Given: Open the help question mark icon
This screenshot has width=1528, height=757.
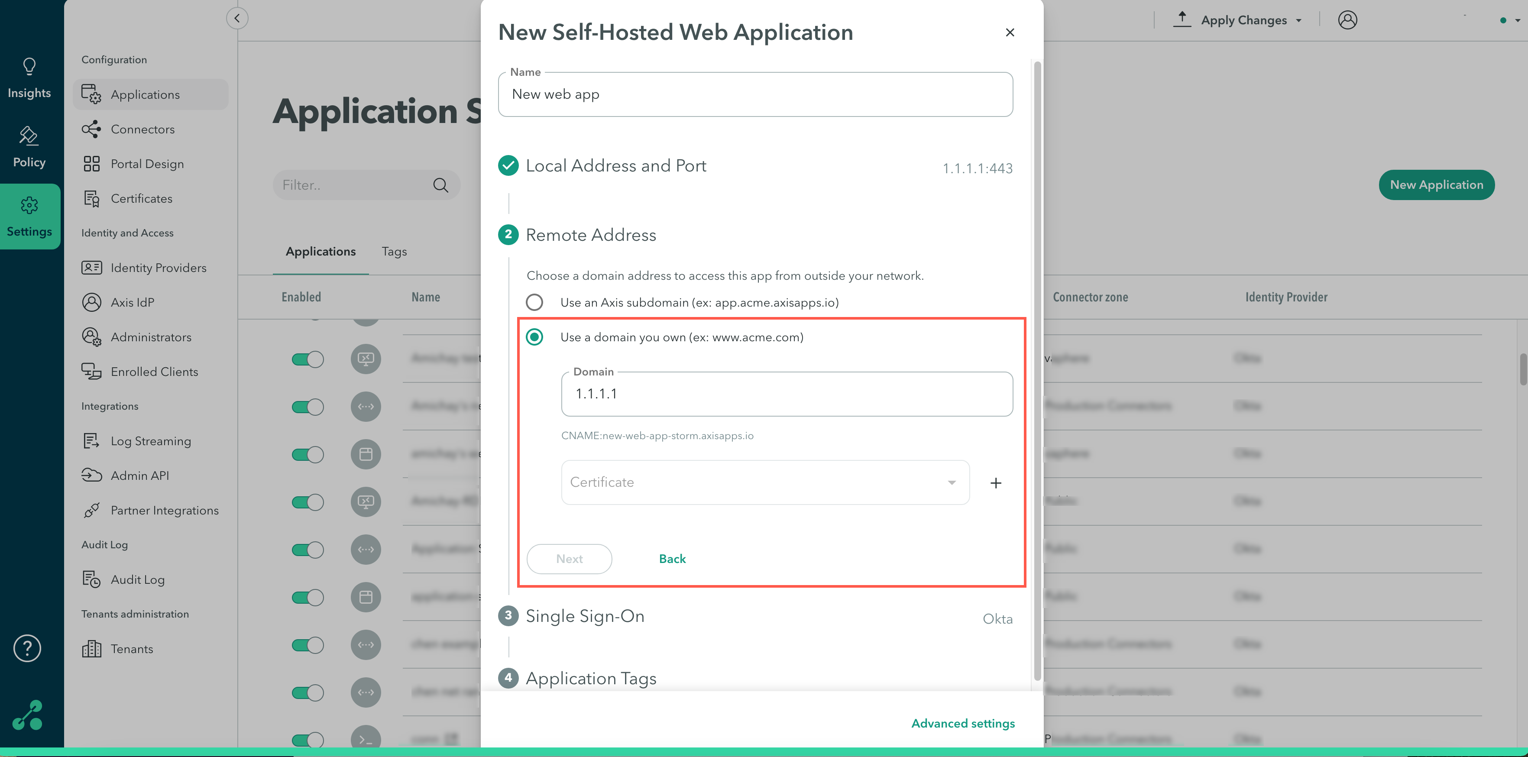Looking at the screenshot, I should tap(27, 648).
